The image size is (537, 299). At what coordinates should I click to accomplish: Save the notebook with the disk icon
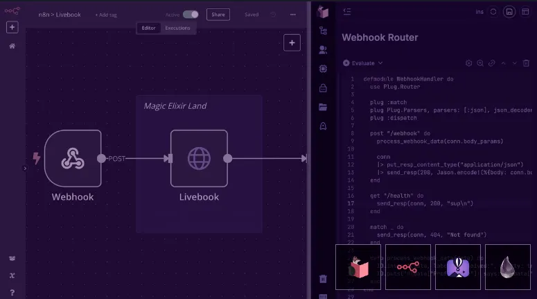(x=509, y=12)
